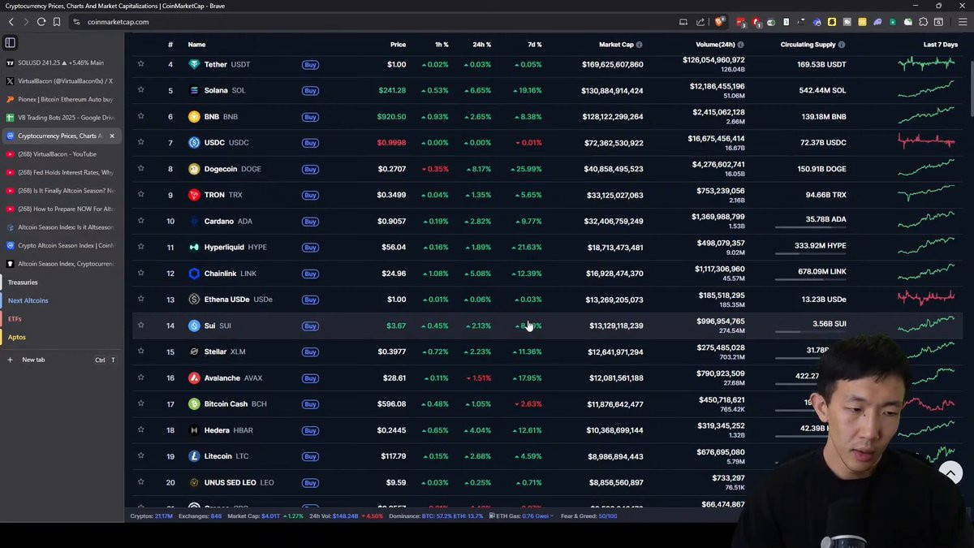Sort table by Price column

coord(398,45)
